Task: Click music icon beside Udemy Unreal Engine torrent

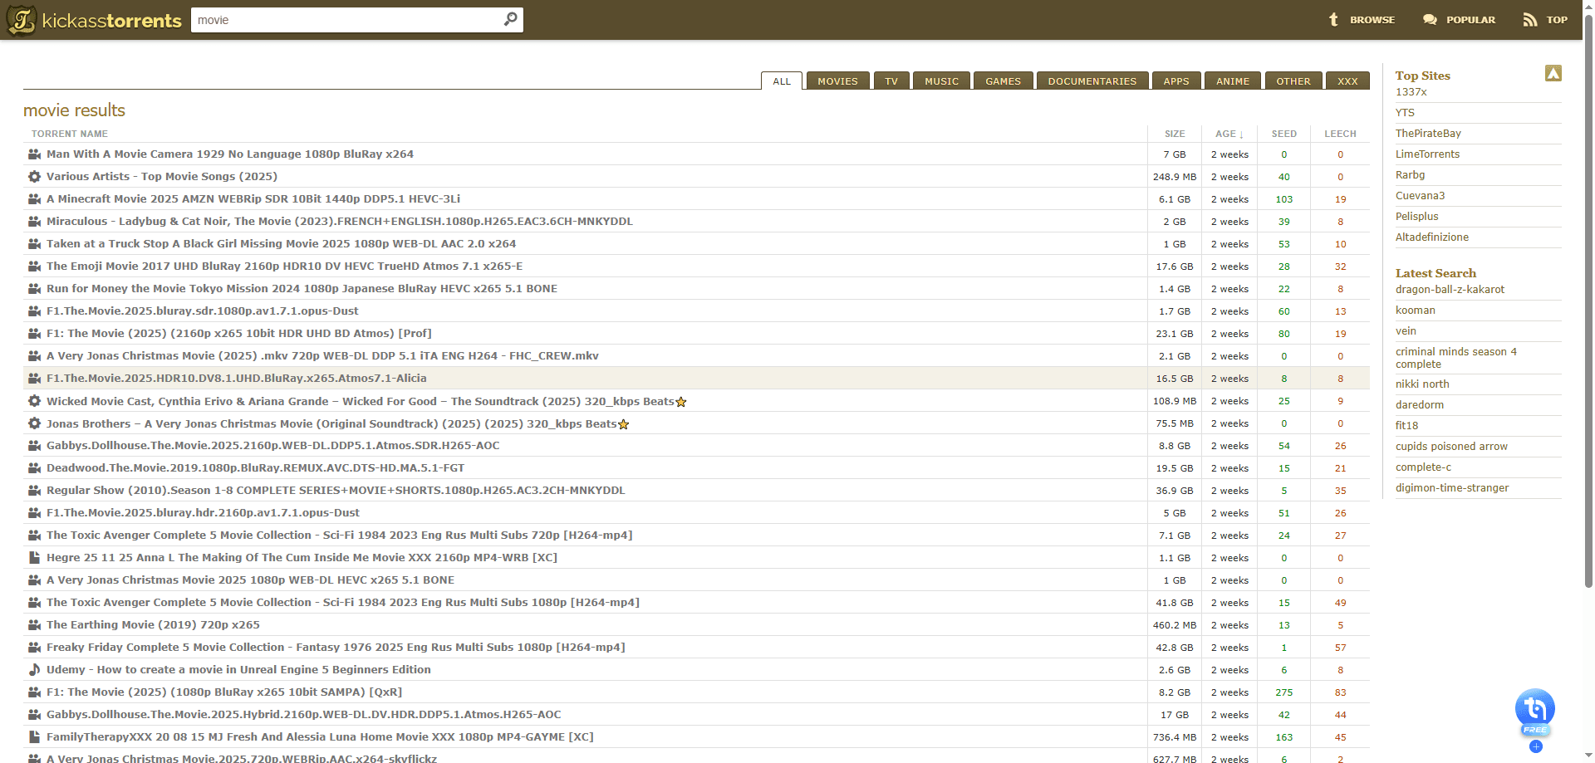Action: pyautogui.click(x=34, y=670)
